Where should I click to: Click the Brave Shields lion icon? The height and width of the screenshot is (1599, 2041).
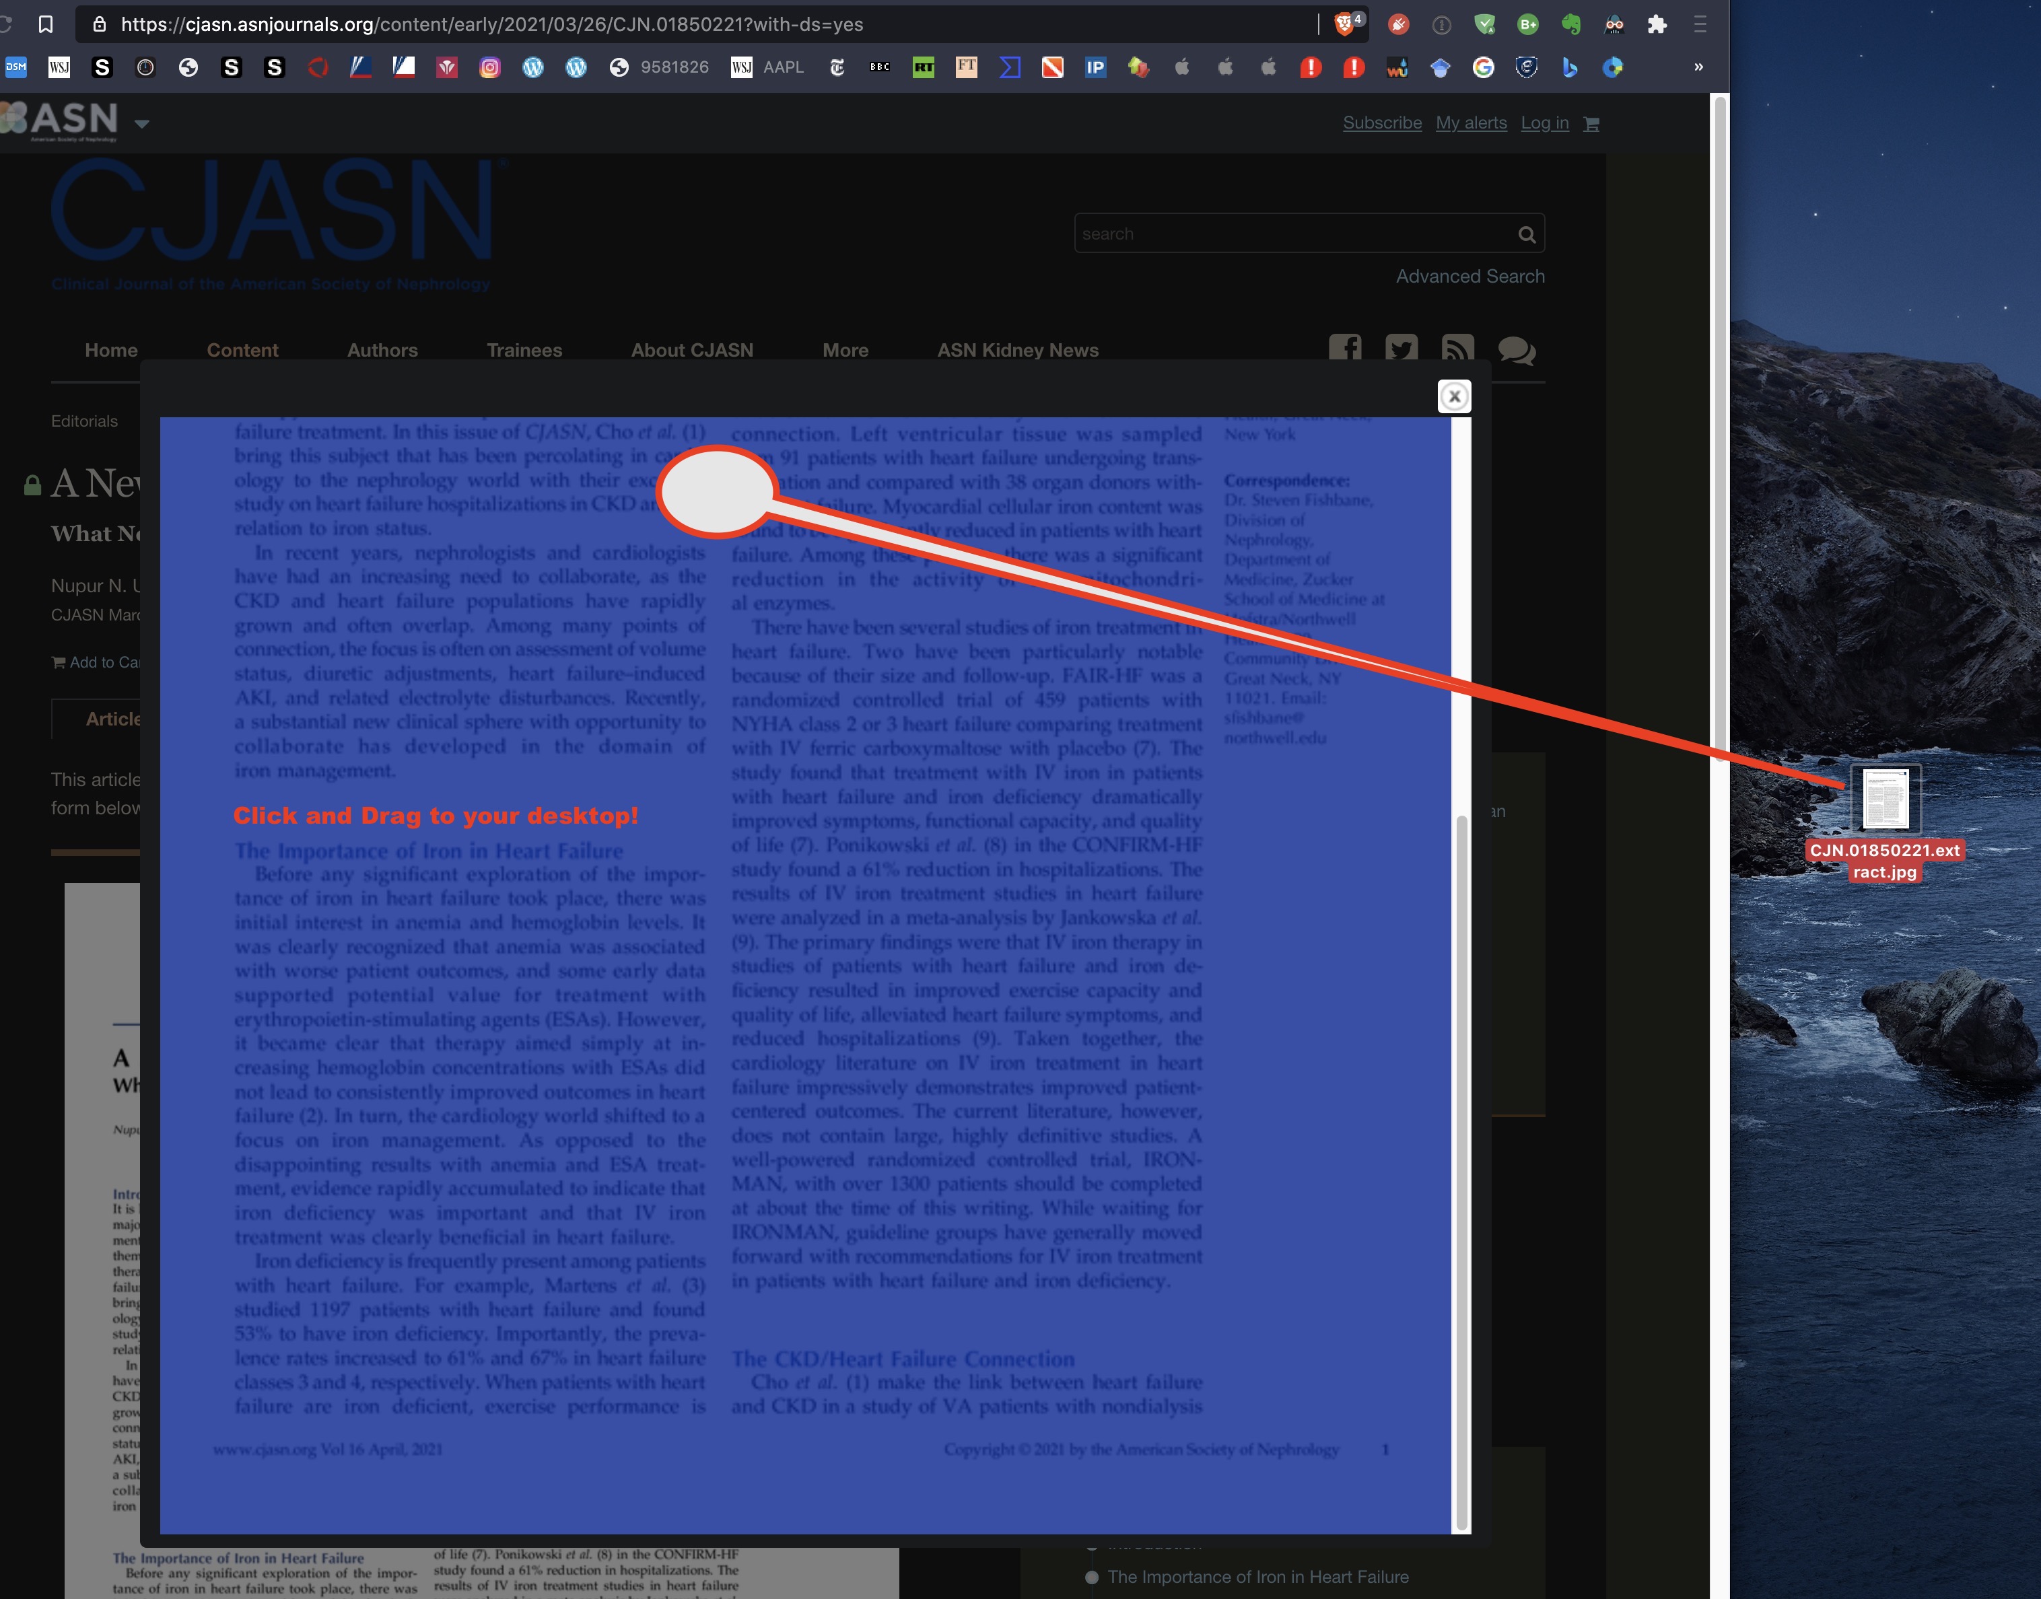(1344, 24)
